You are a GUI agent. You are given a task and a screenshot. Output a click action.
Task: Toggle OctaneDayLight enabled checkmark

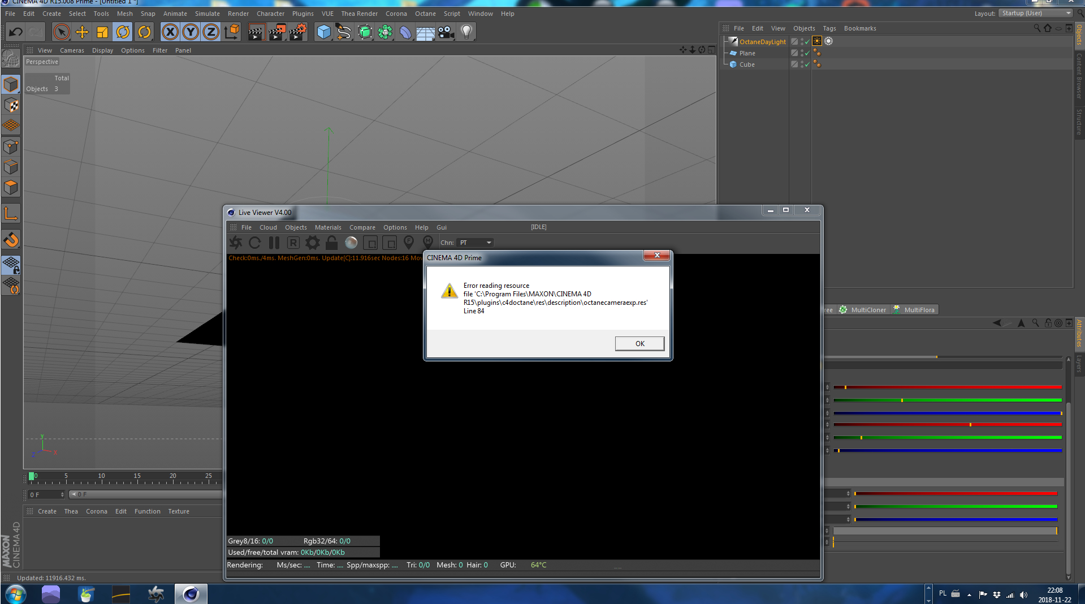point(807,42)
